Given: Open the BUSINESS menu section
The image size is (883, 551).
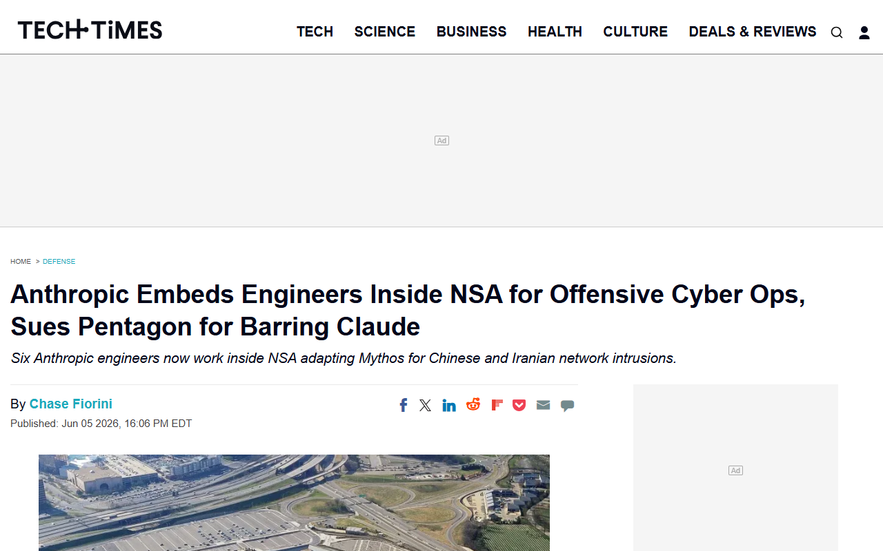Looking at the screenshot, I should point(472,32).
